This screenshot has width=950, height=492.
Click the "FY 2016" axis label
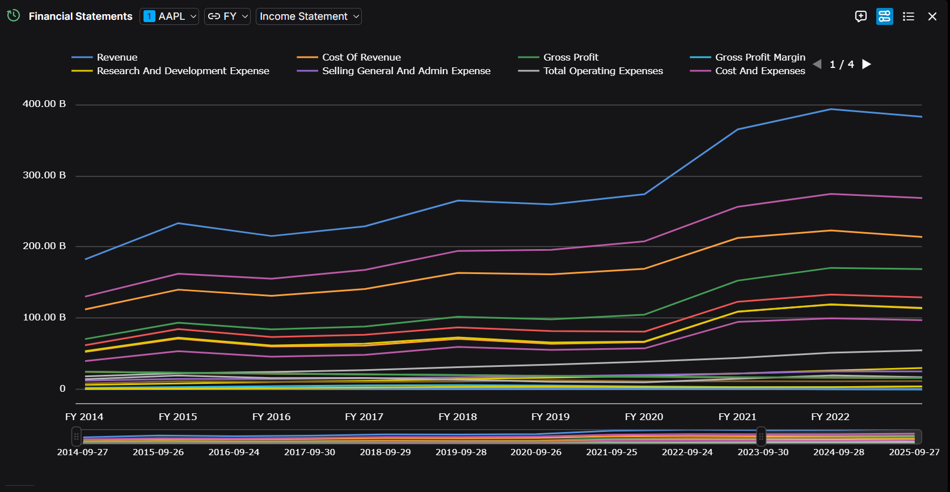coord(271,417)
